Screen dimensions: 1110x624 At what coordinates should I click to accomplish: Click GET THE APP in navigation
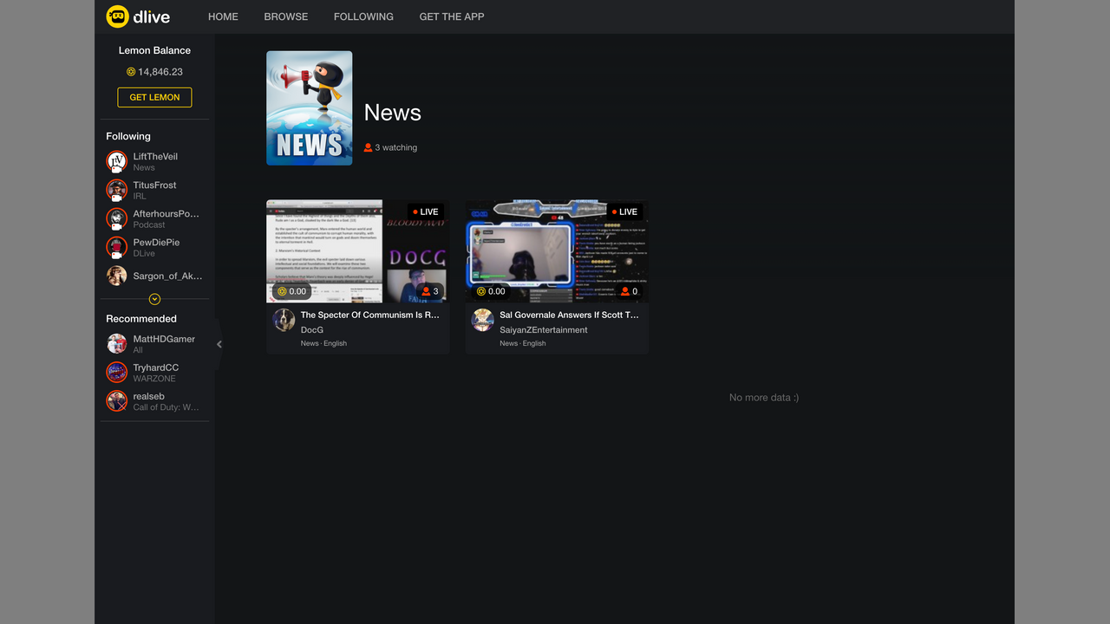(x=451, y=16)
